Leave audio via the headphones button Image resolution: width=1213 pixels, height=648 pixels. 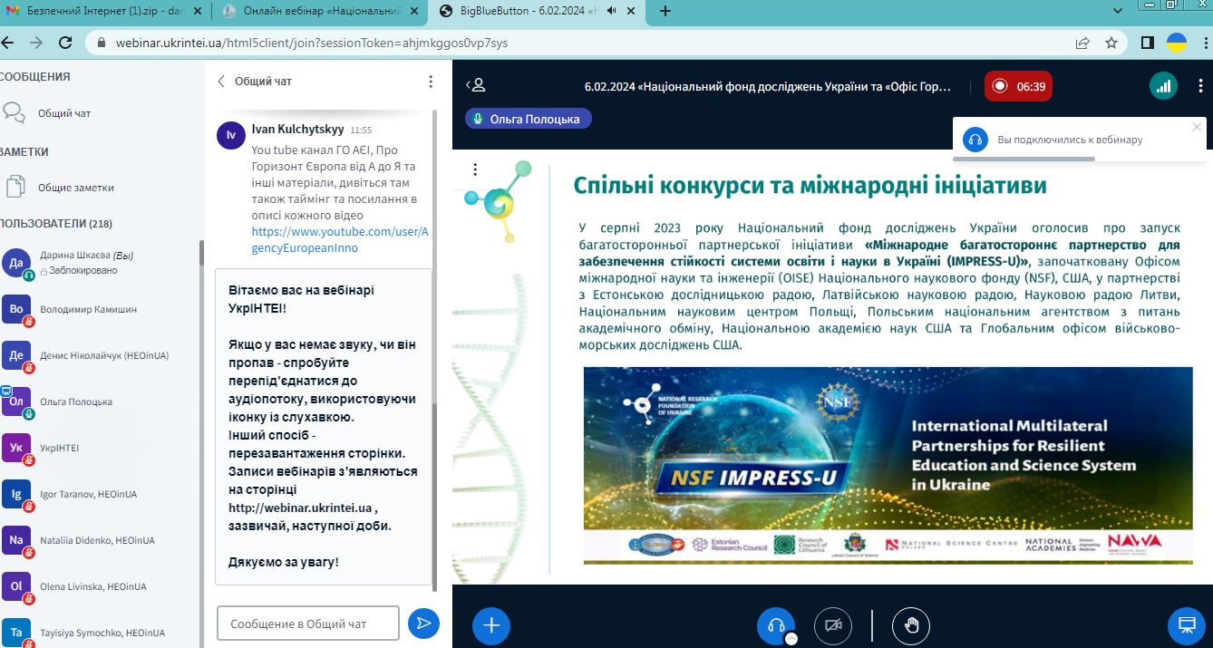click(x=776, y=625)
